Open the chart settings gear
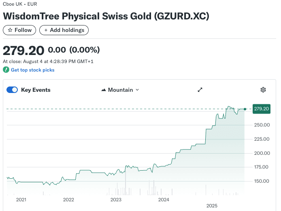The width and height of the screenshot is (281, 211). pyautogui.click(x=263, y=90)
